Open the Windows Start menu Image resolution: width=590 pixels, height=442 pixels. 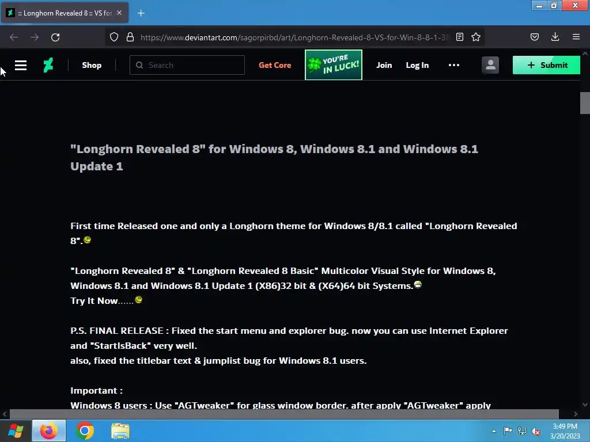(x=16, y=430)
